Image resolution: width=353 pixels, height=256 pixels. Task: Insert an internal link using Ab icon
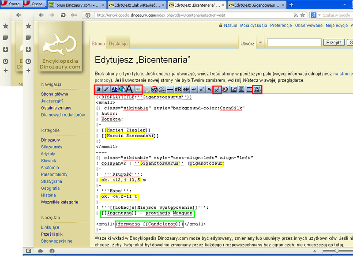coord(115,90)
